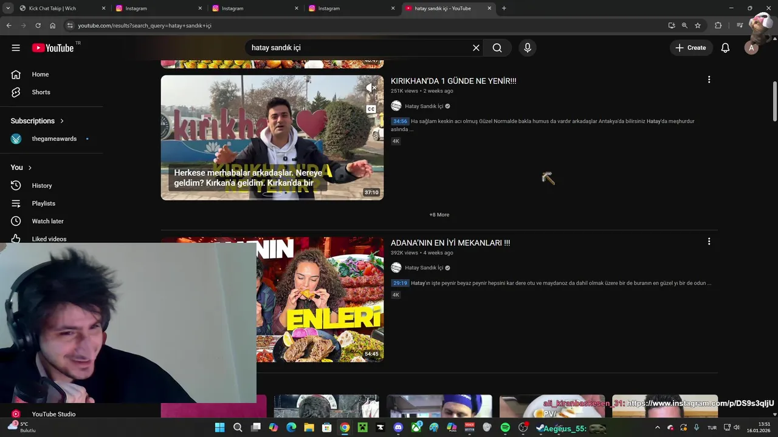Click the install app icon in address bar
This screenshot has width=778, height=437.
coord(671,25)
